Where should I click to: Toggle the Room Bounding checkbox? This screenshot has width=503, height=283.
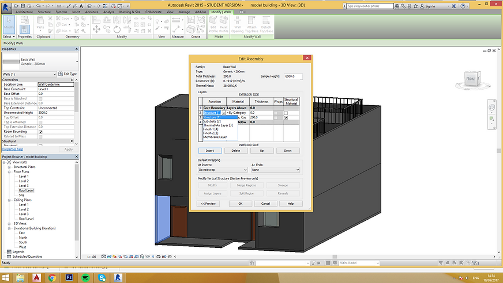tap(40, 132)
